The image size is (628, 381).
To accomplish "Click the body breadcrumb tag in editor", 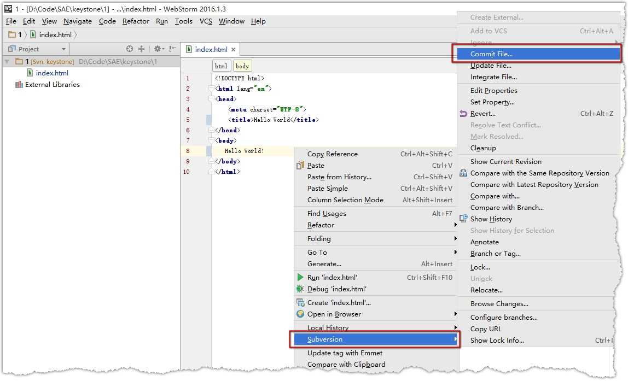I will [x=242, y=66].
